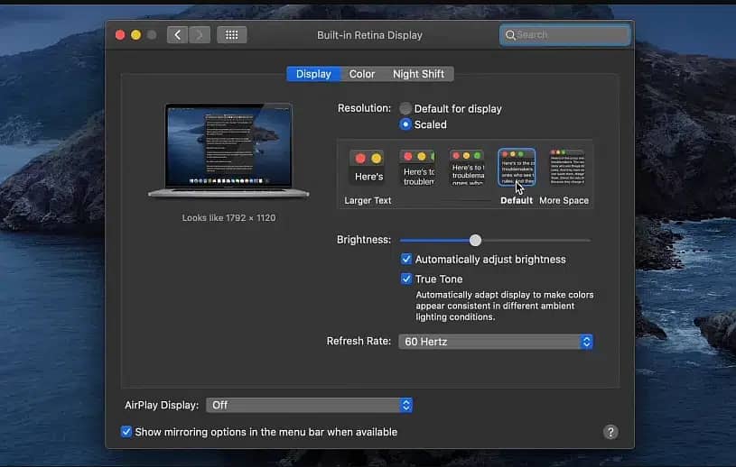
Task: Show all preferences grid icon
Action: (232, 35)
